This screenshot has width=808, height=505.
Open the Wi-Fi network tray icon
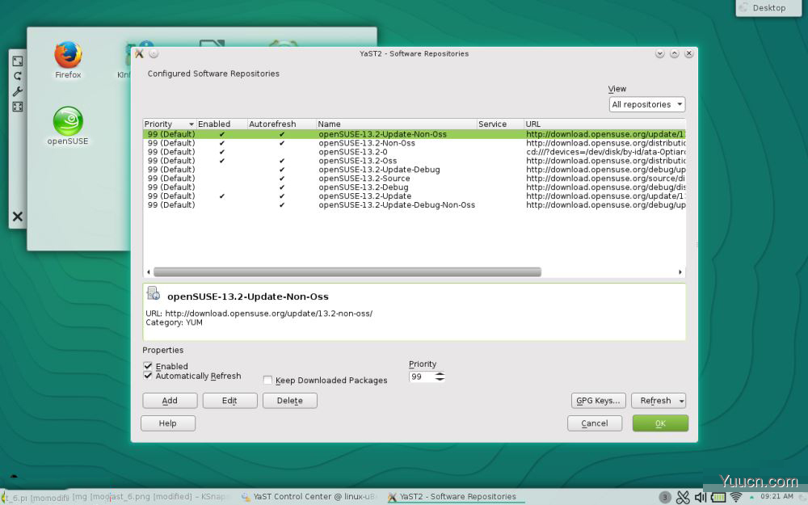click(x=736, y=497)
